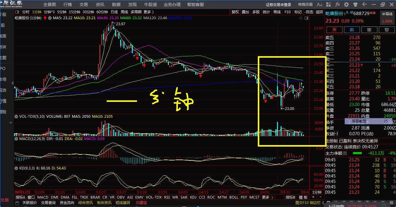Click the 画线 drawing button
The image size is (396, 207).
(x=277, y=12)
